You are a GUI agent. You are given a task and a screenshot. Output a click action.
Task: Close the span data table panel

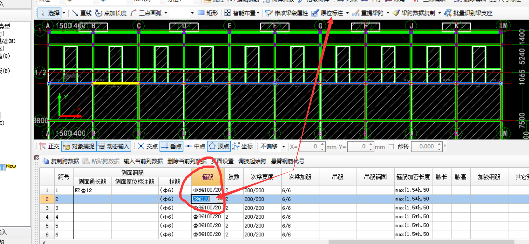tap(37, 158)
